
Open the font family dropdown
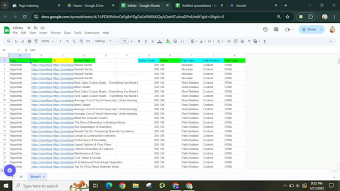point(103,41)
